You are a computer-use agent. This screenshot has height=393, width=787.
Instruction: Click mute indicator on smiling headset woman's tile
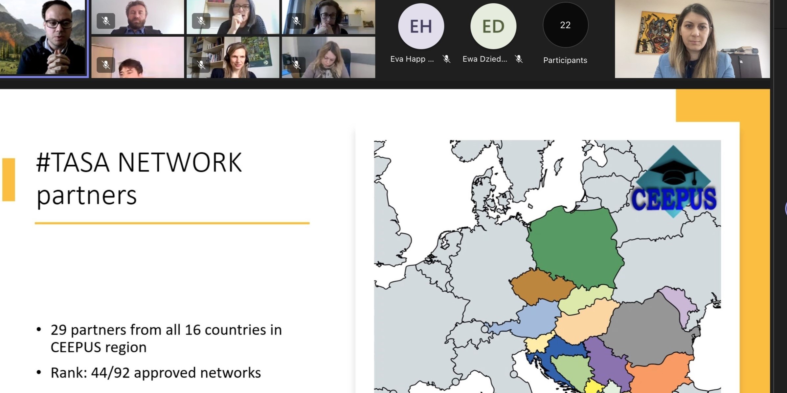pyautogui.click(x=201, y=65)
